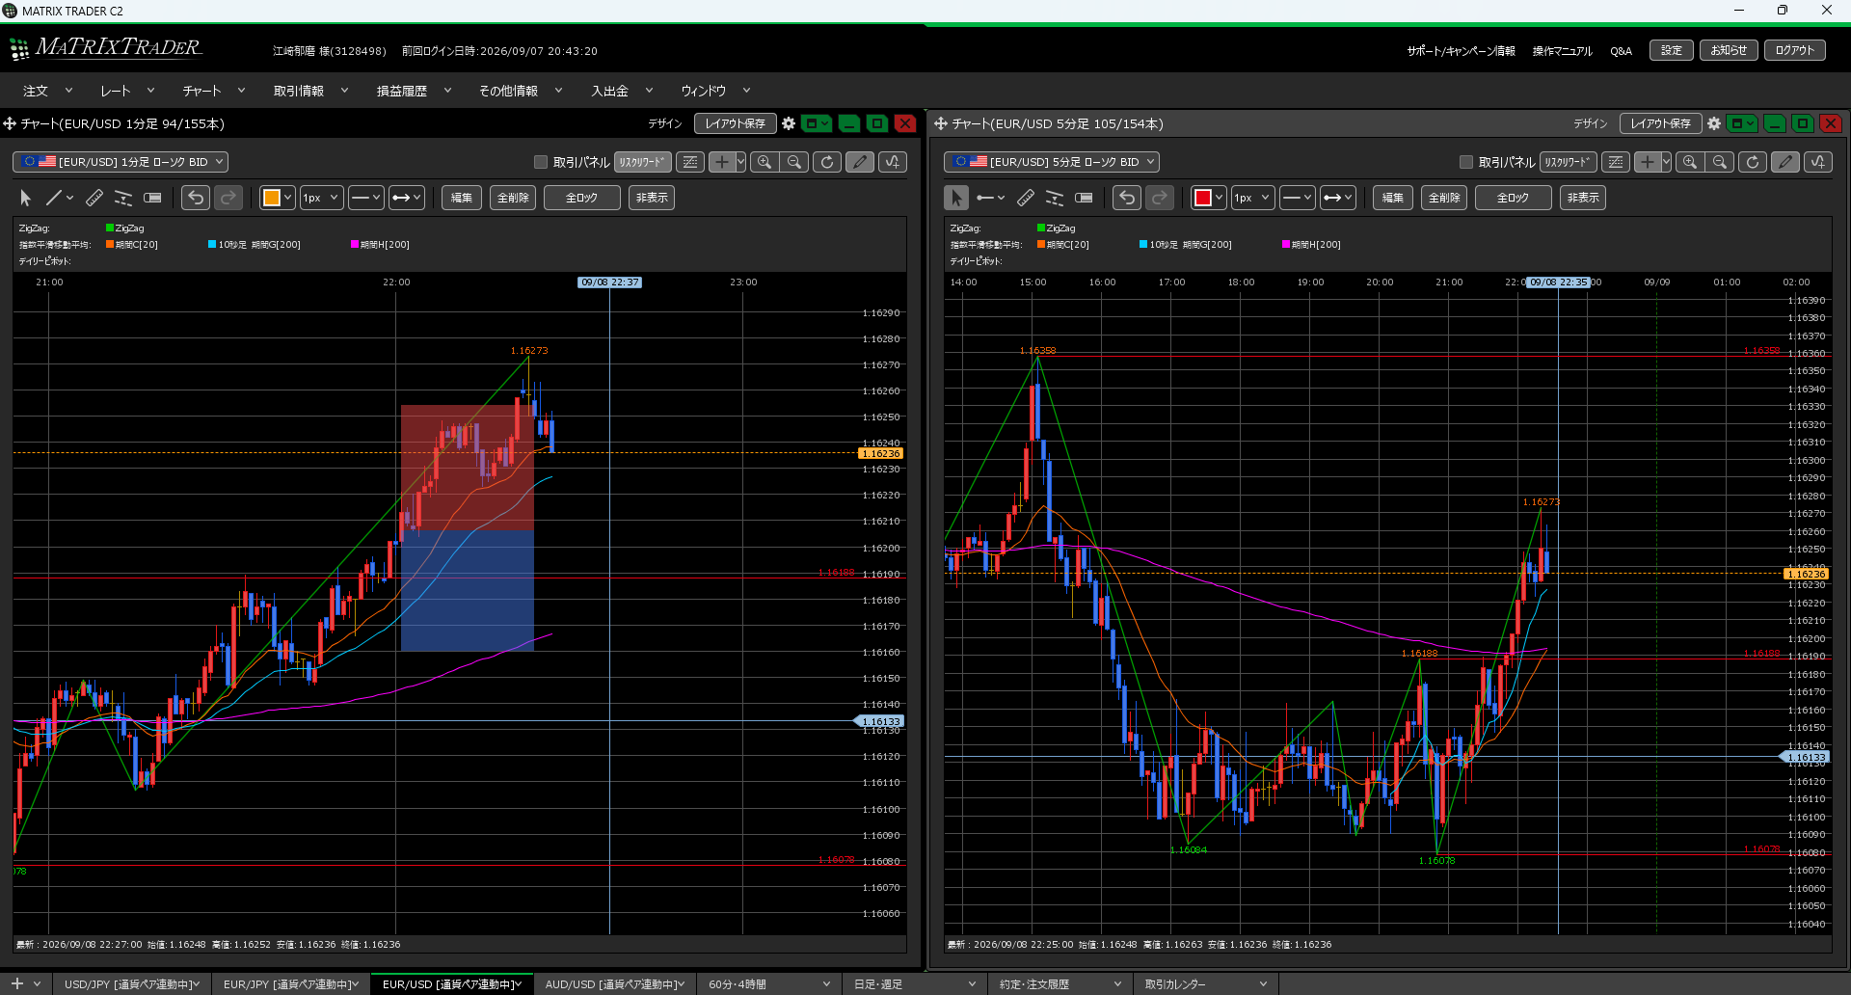Open the EUR/USD 1分足 chart type dropdown
The image size is (1851, 995).
(121, 162)
